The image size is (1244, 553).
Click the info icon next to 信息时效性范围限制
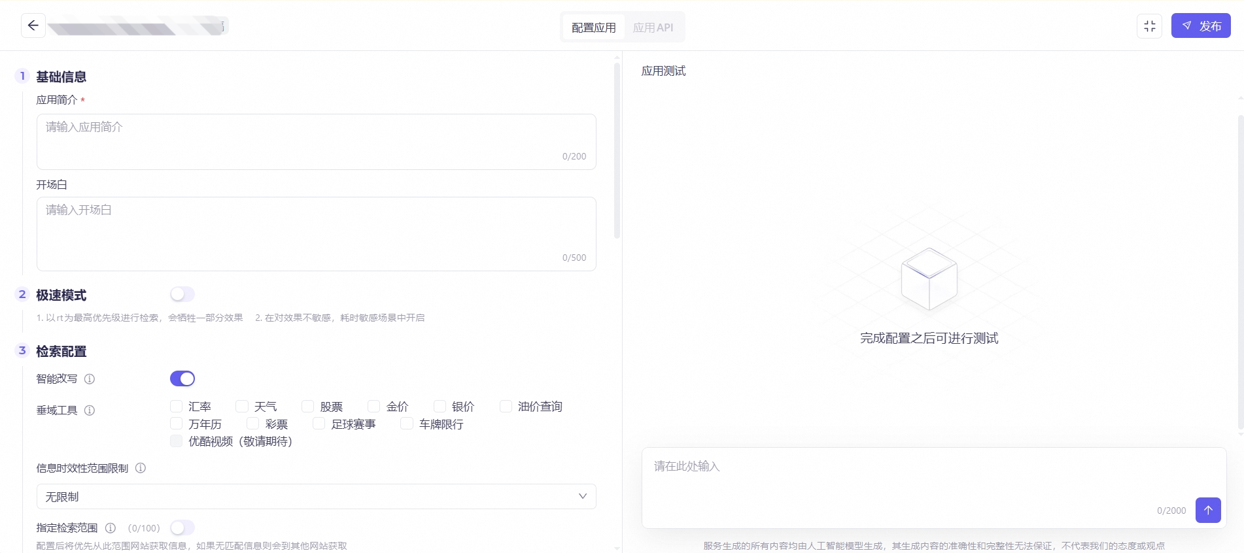140,468
